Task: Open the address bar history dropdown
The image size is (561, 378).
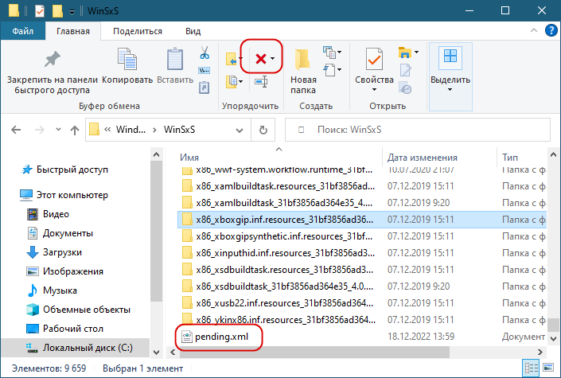Action: click(240, 131)
